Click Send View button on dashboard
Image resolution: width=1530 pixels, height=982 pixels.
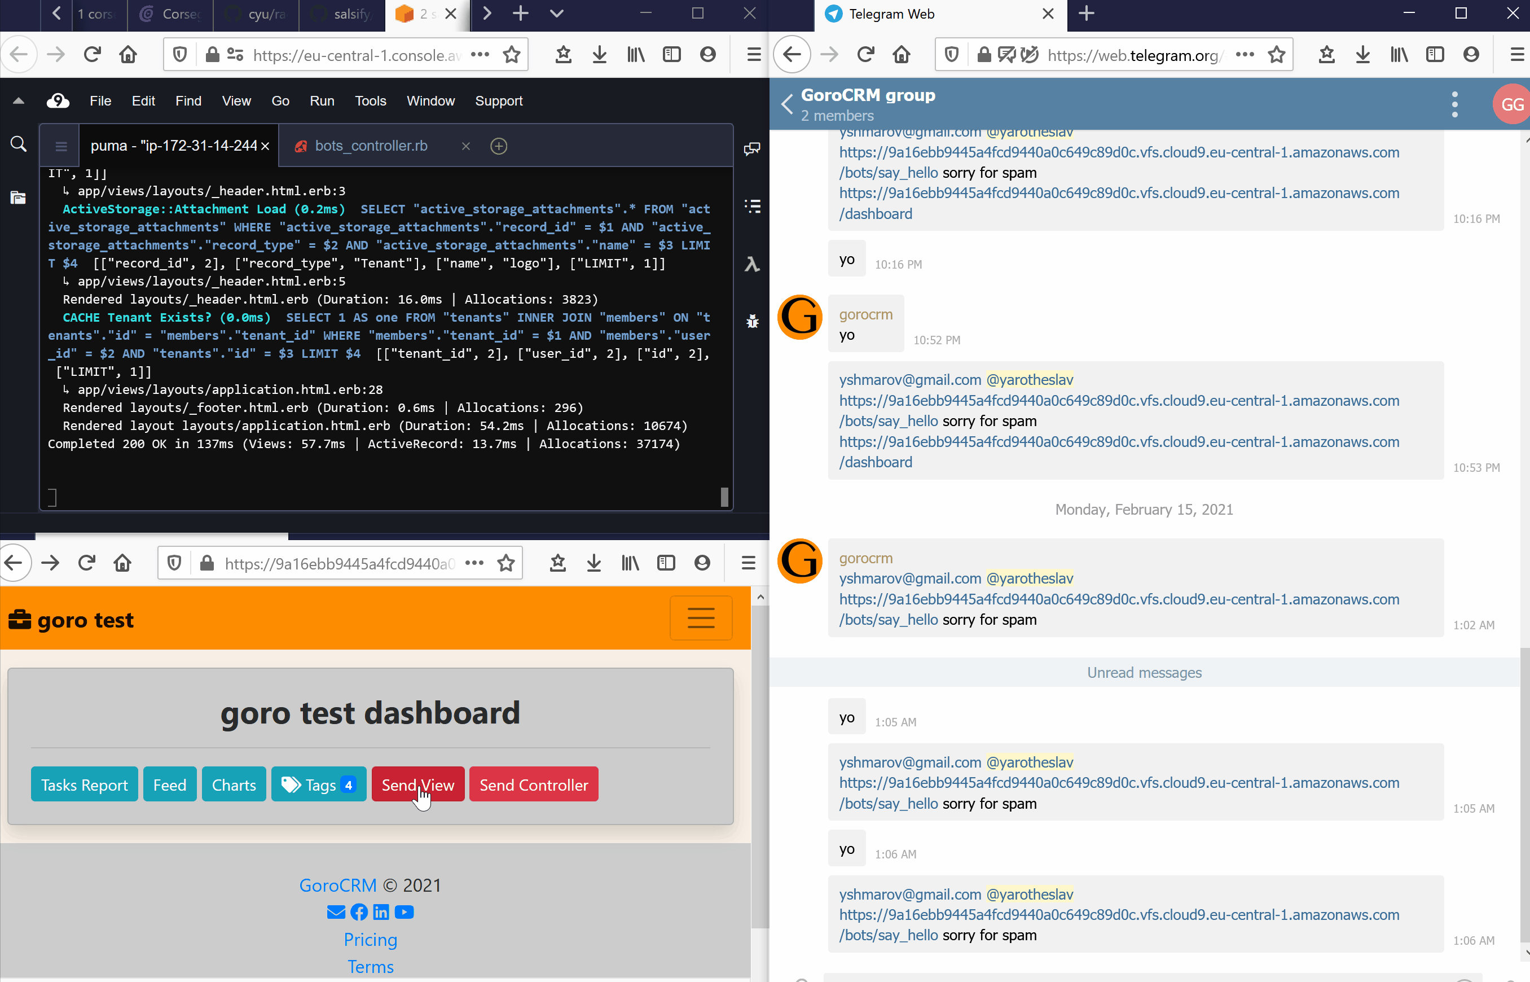click(417, 784)
